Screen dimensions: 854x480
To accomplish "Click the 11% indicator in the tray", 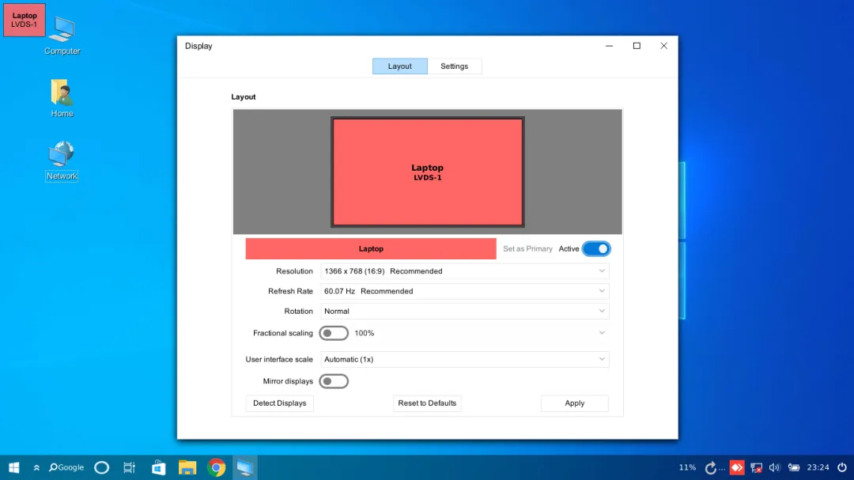I will click(687, 467).
